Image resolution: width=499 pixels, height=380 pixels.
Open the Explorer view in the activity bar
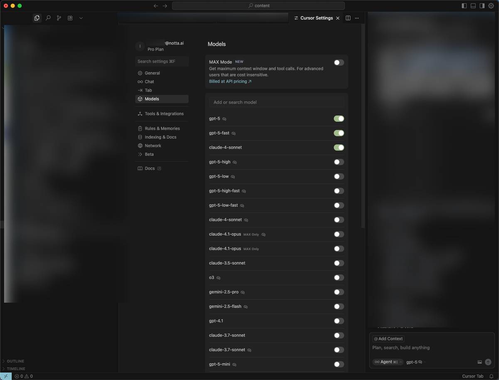(37, 18)
